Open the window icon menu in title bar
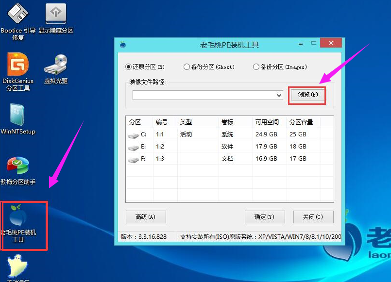 coord(123,43)
